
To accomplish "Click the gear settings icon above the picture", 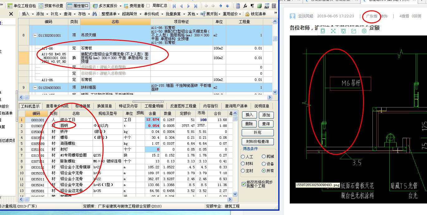I will click(x=364, y=31).
